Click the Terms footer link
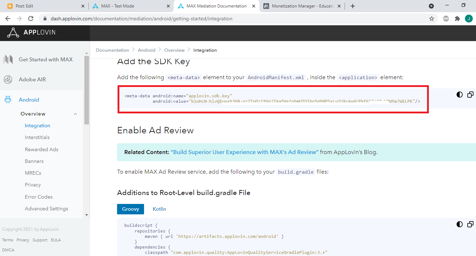This screenshot has height=256, width=476. click(x=8, y=240)
